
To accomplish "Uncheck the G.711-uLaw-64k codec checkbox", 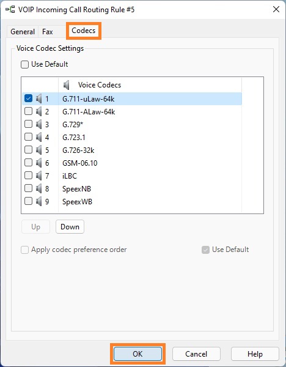I will 28,98.
